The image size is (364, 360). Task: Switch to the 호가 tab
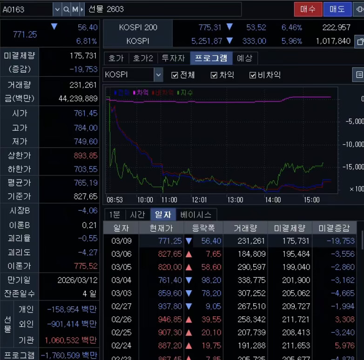(116, 58)
